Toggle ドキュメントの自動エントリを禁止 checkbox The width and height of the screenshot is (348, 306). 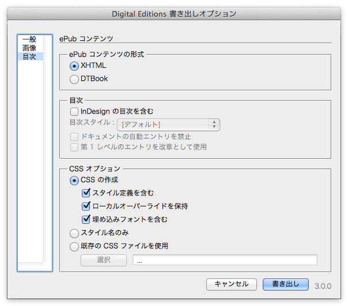74,137
